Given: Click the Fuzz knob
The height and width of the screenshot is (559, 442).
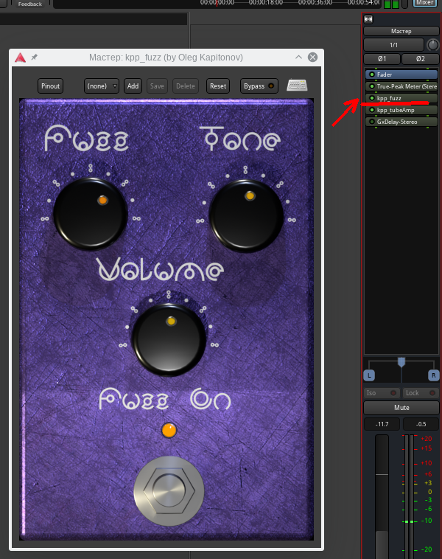Looking at the screenshot, I should click(x=91, y=214).
